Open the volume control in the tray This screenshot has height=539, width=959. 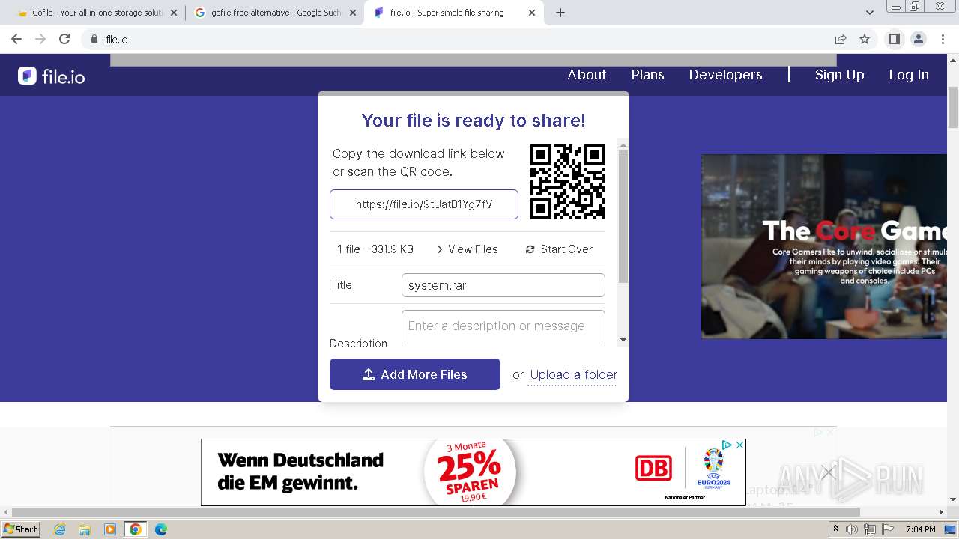[x=853, y=529]
